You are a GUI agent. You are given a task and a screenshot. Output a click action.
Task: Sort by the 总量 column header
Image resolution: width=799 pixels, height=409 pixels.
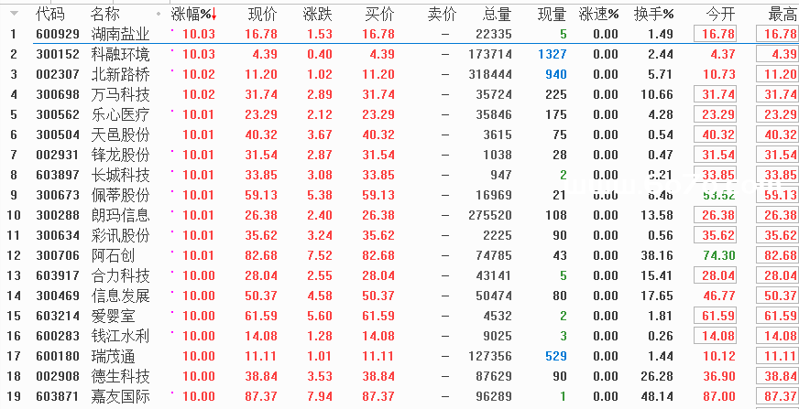pos(497,15)
